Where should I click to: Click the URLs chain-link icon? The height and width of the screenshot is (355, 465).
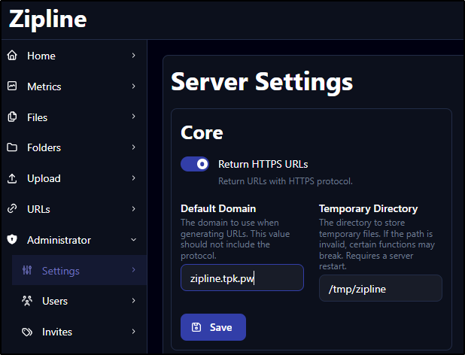(x=12, y=209)
